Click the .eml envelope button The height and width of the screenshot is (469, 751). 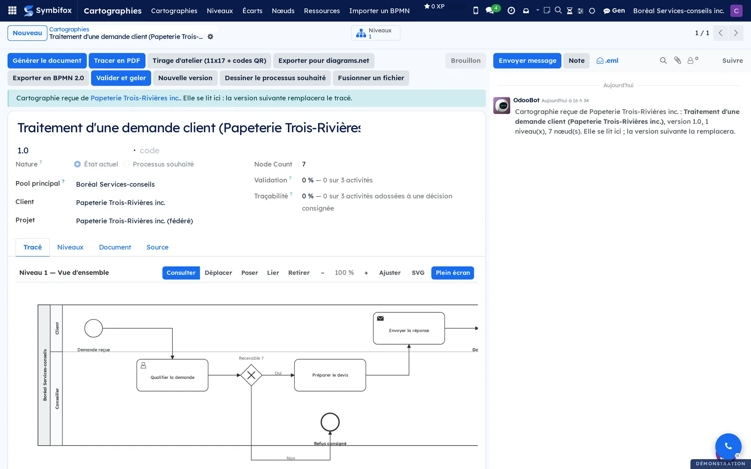point(607,61)
